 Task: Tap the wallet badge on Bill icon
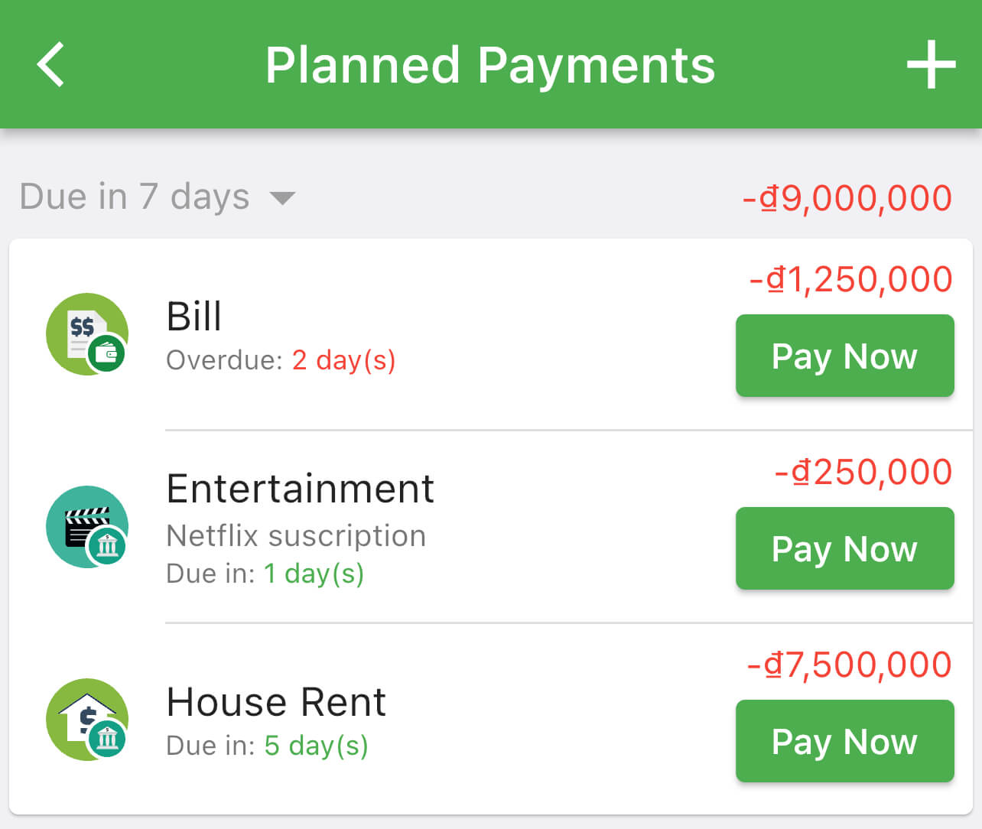click(x=106, y=354)
